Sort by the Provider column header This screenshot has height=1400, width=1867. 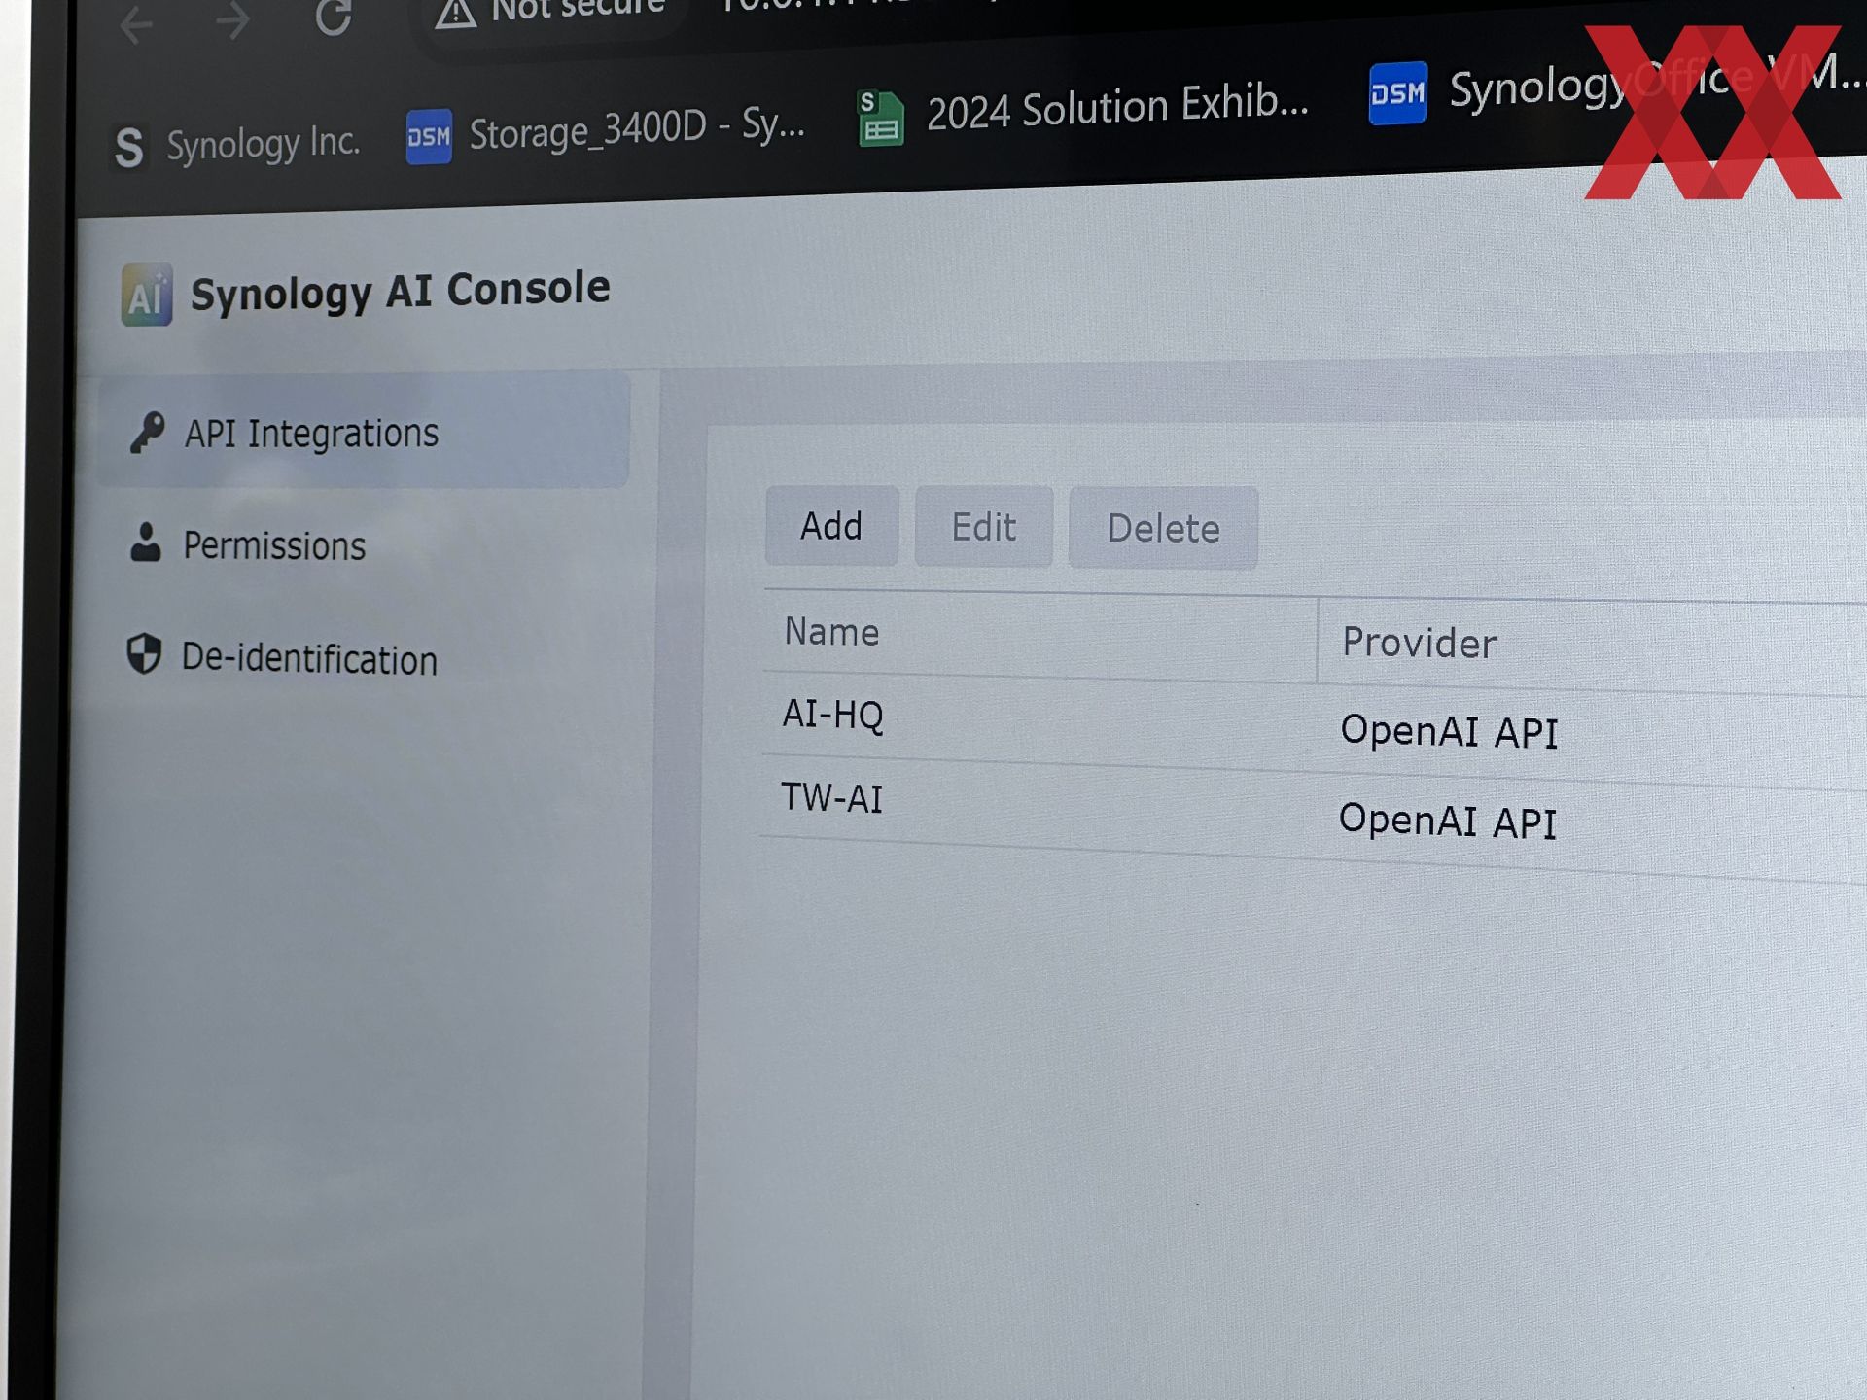[x=1593, y=645]
